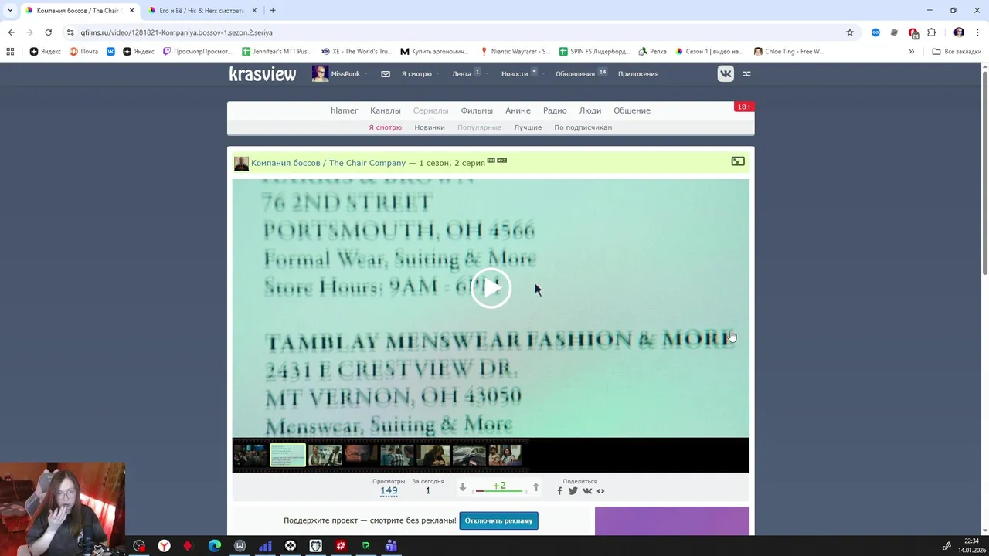Switch to Каналы section

(x=385, y=110)
